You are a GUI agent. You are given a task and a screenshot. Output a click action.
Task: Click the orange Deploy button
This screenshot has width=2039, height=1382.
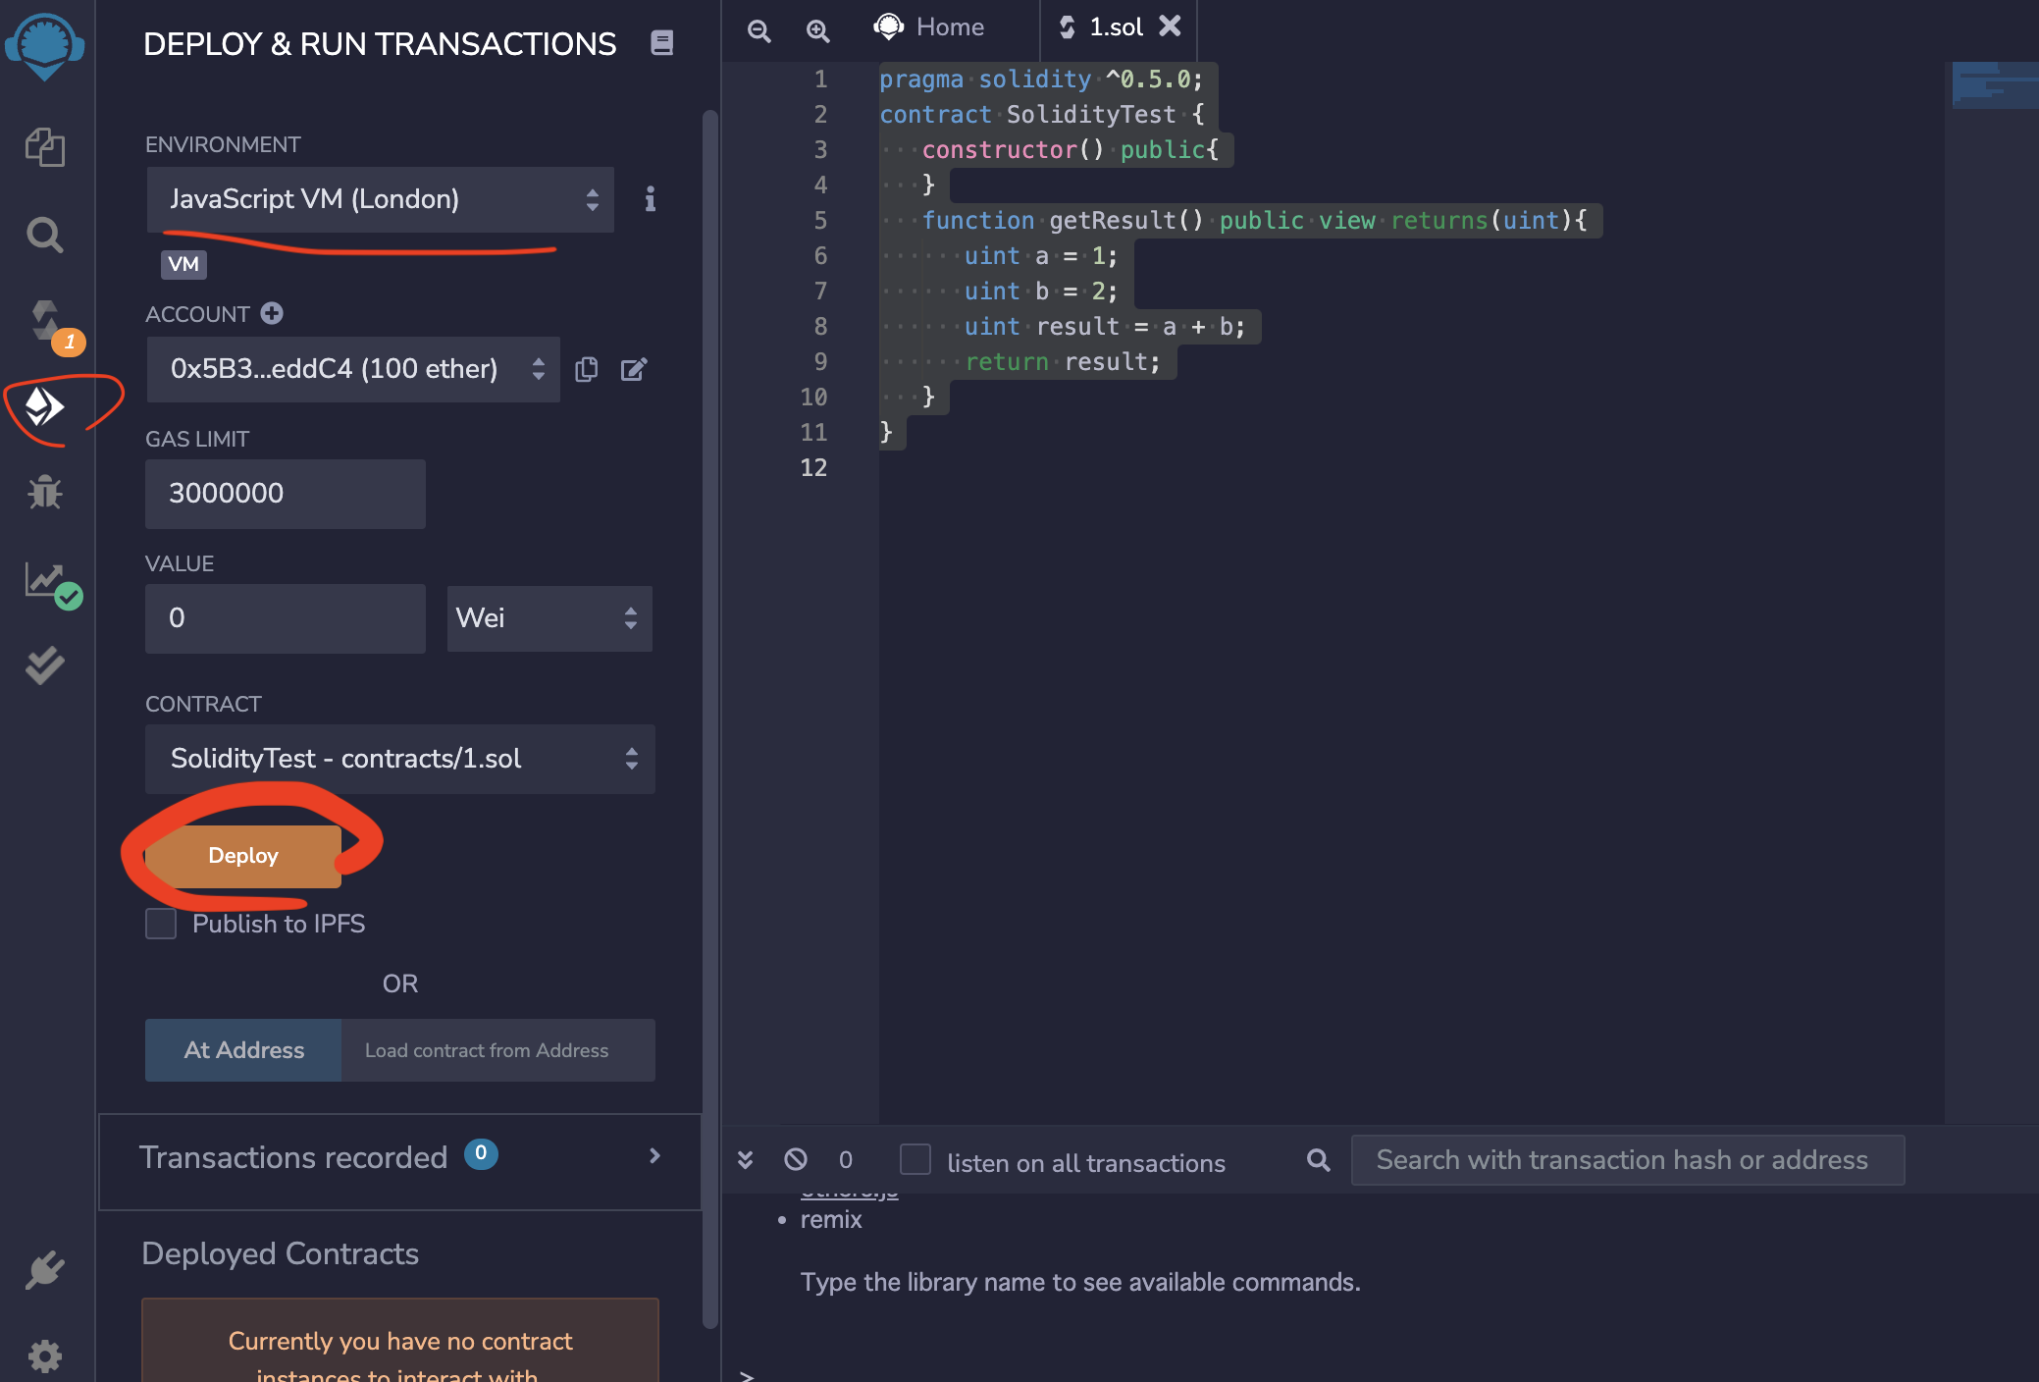click(x=243, y=856)
